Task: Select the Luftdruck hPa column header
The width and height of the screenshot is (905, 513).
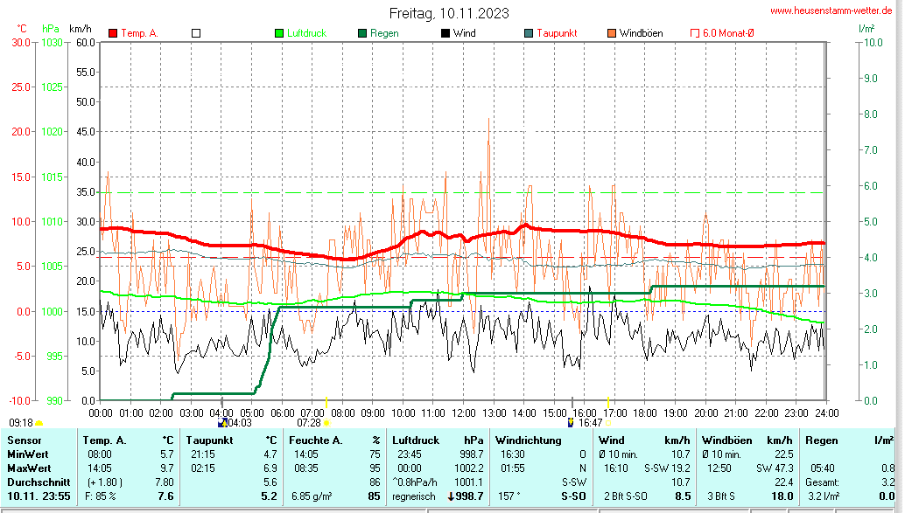Action: click(x=438, y=440)
